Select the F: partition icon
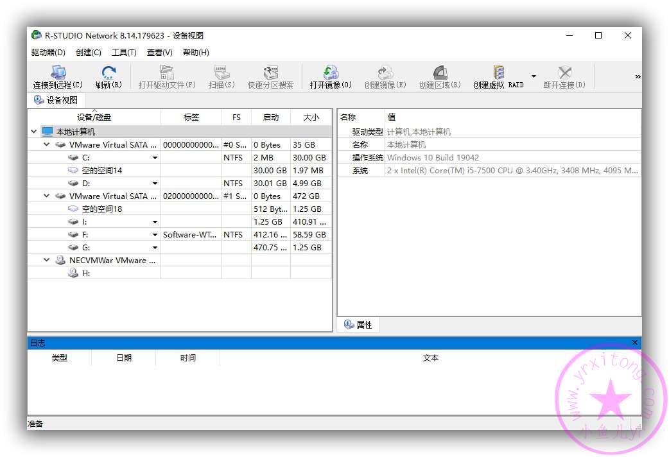669x457 pixels. click(x=73, y=234)
